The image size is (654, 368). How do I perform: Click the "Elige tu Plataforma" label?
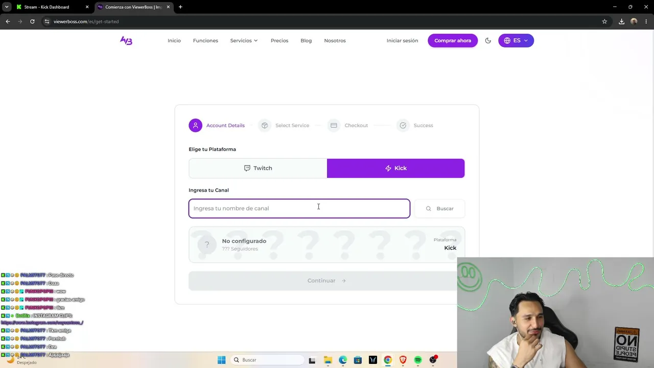point(212,149)
